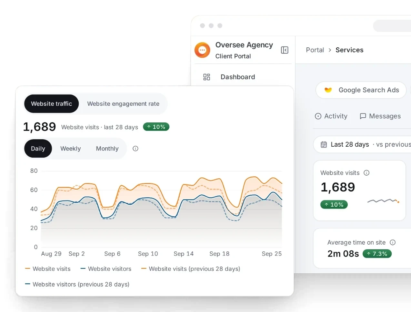Click the Activity clock icon

318,116
